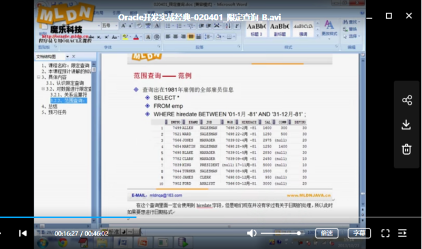Click the Enclose Characters icon

(x=157, y=37)
